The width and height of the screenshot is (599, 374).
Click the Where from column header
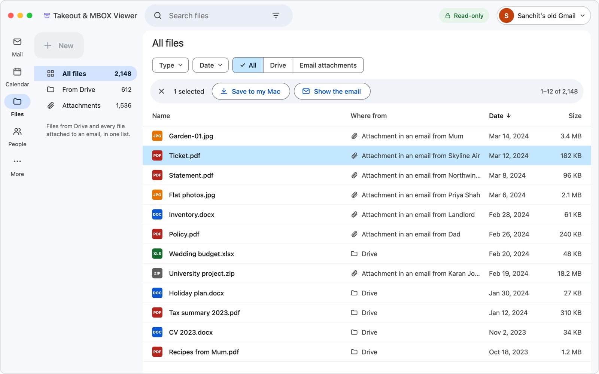(368, 116)
